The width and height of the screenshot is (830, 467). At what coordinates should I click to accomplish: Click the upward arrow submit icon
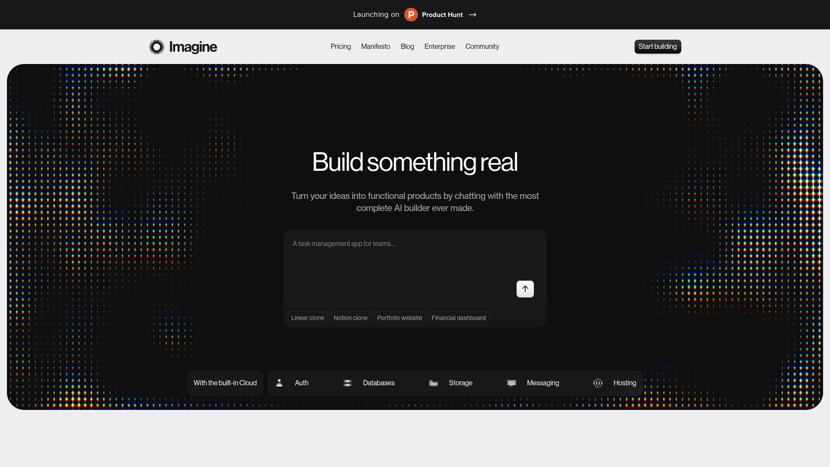(x=525, y=289)
